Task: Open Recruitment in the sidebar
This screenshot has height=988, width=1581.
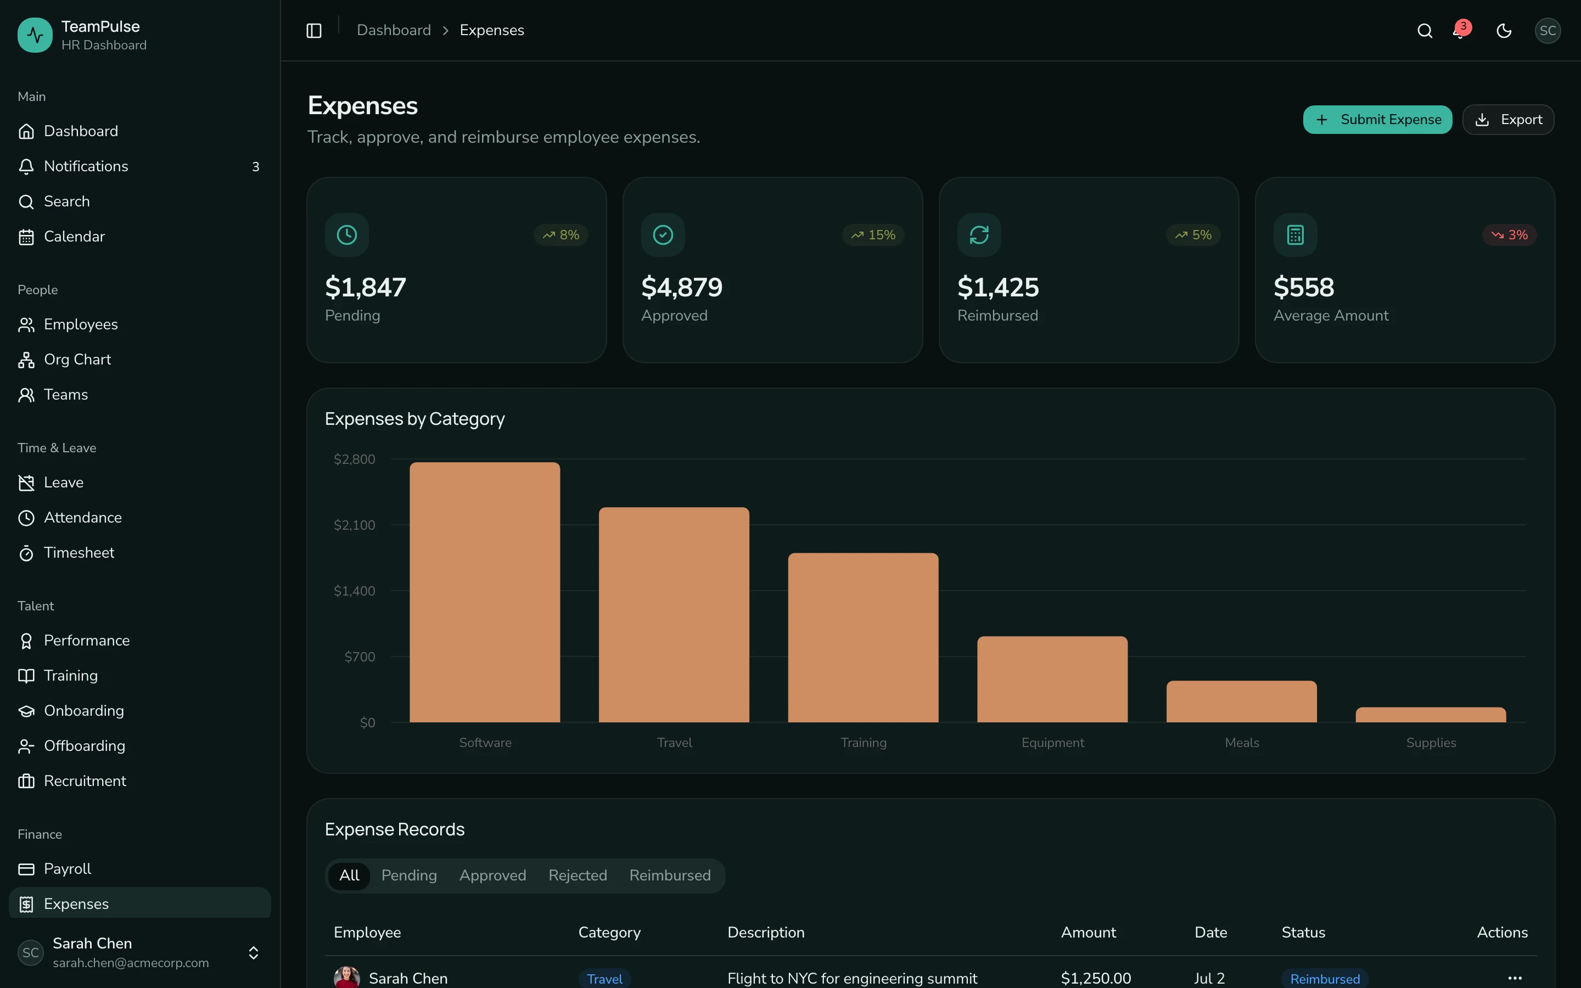Action: click(140, 781)
